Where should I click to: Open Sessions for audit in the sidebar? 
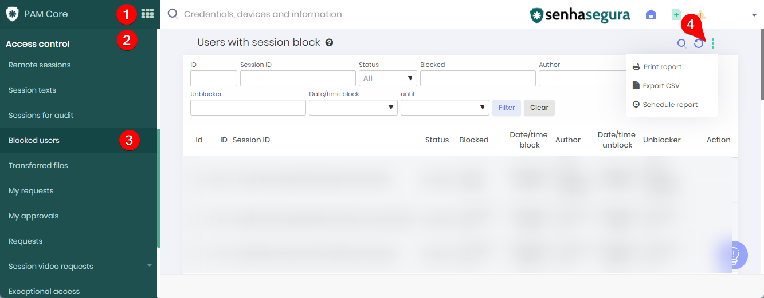coord(41,115)
